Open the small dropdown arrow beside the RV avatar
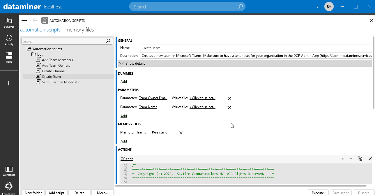Image resolution: width=375 pixels, height=195 pixels. click(x=318, y=7)
